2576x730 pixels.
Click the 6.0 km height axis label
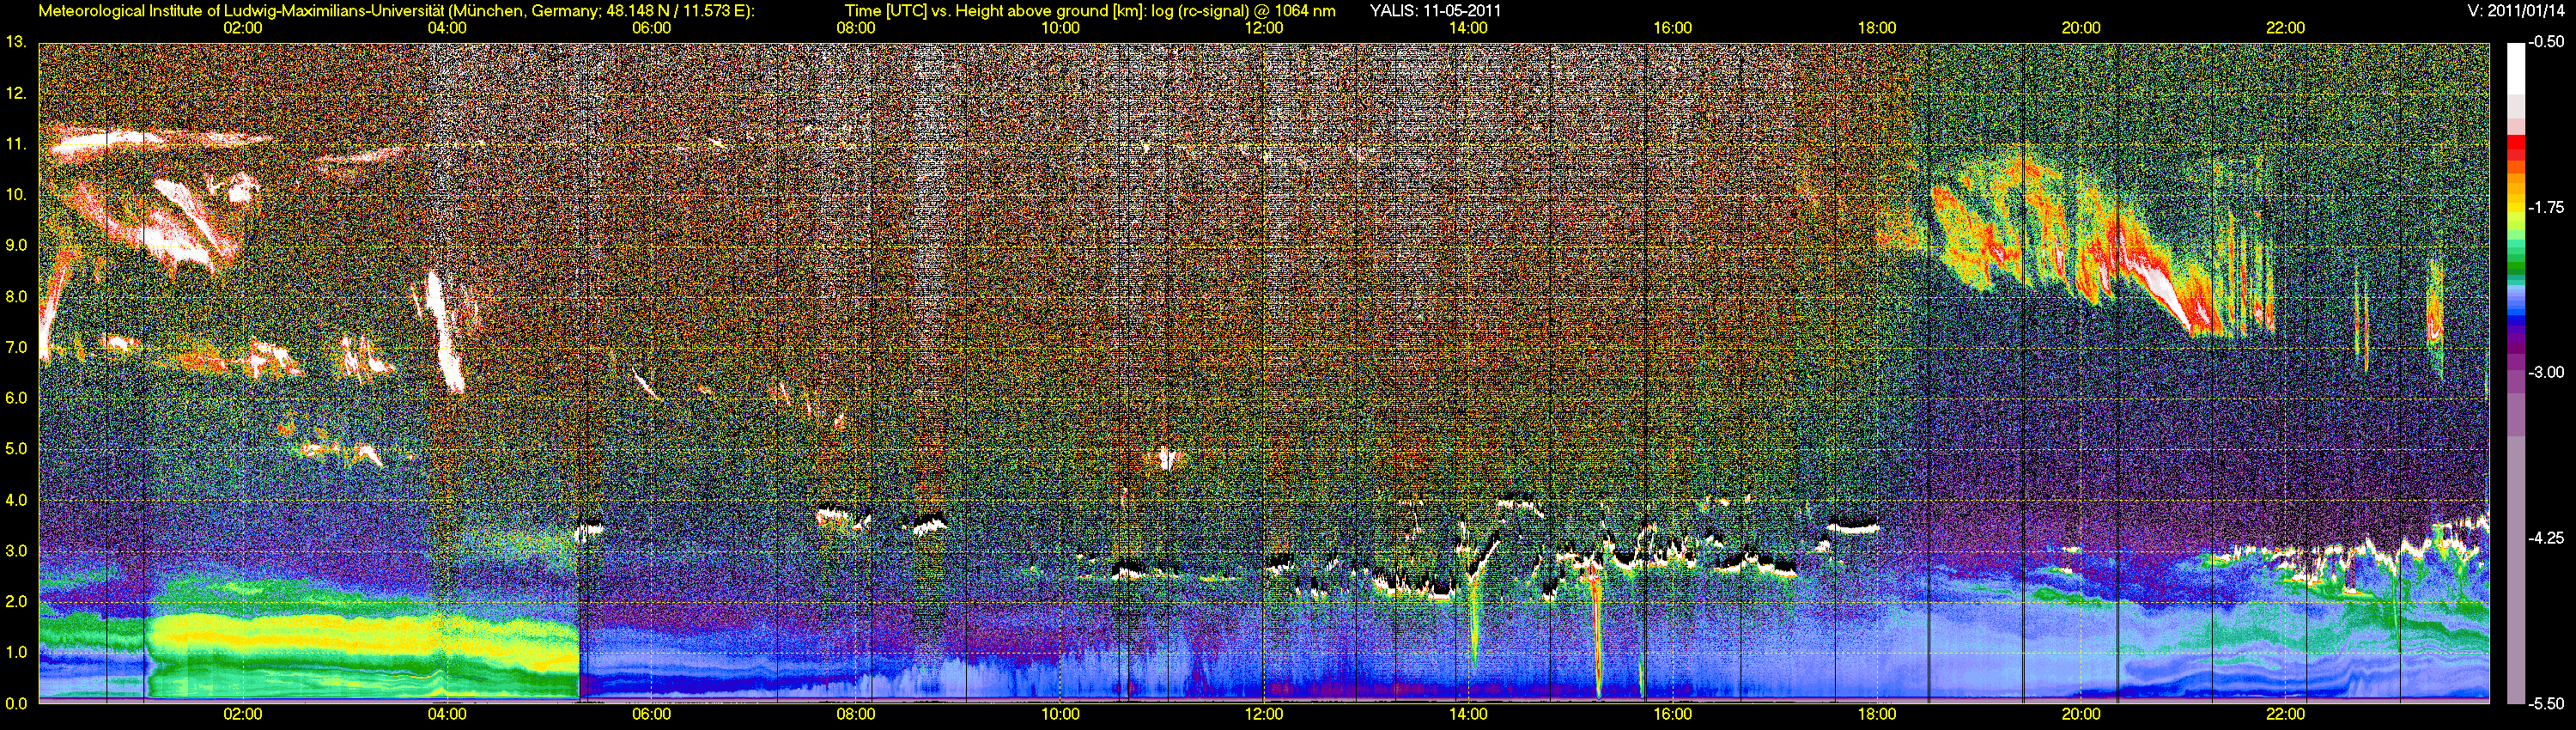[16, 398]
